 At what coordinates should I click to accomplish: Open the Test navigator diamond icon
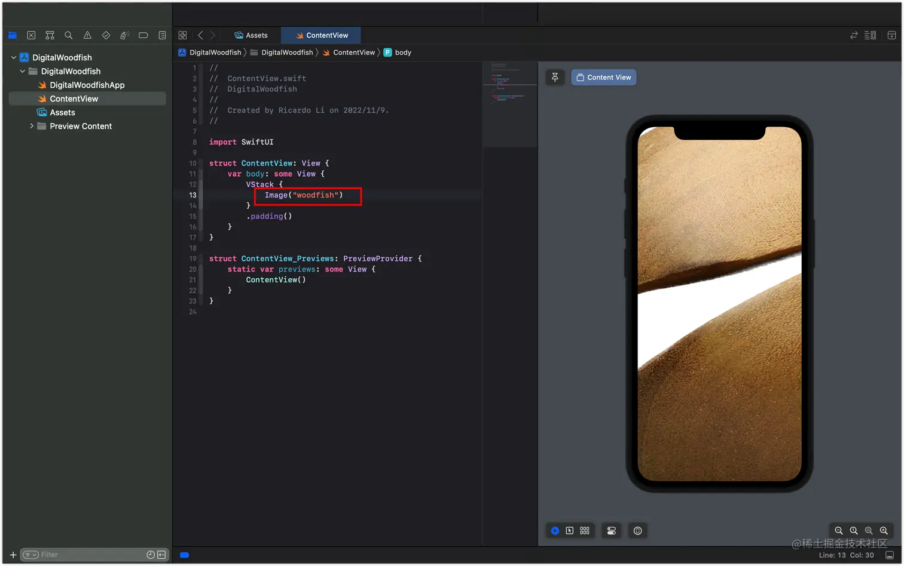pos(106,35)
